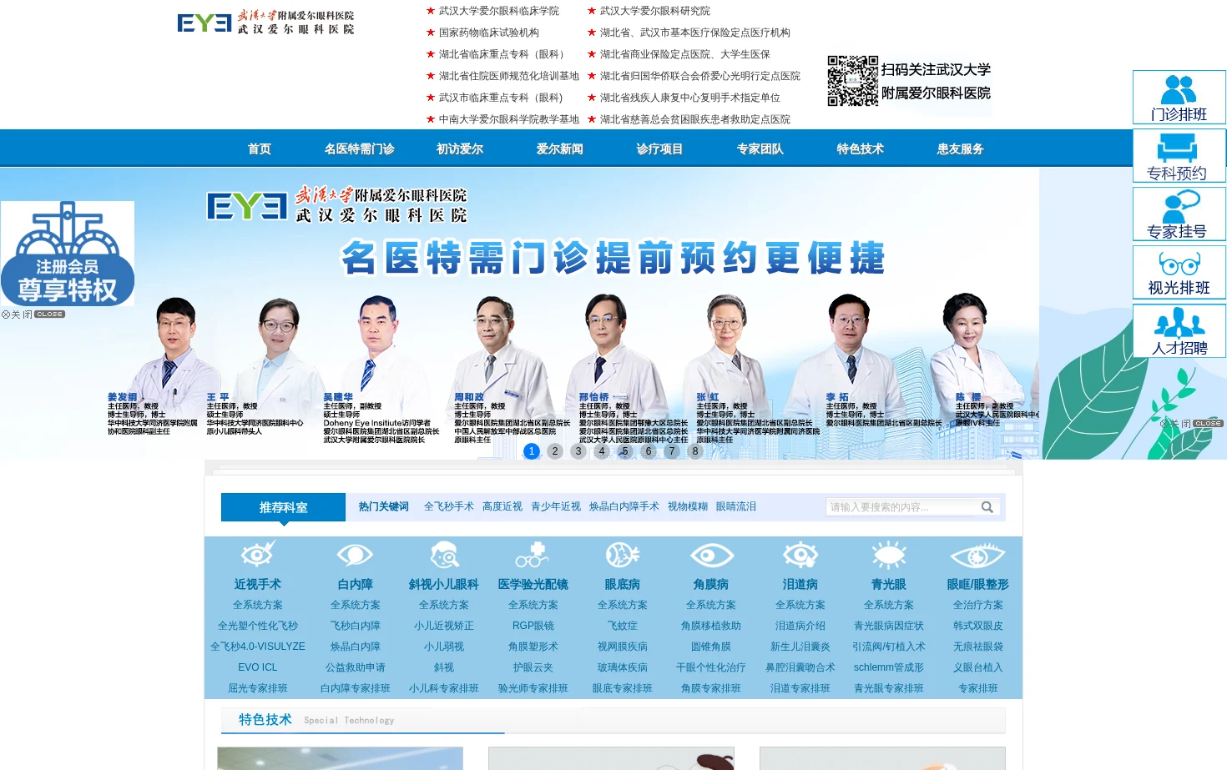This screenshot has width=1227, height=770.
Task: Close the green leaf floating ad
Action: pos(1191,424)
